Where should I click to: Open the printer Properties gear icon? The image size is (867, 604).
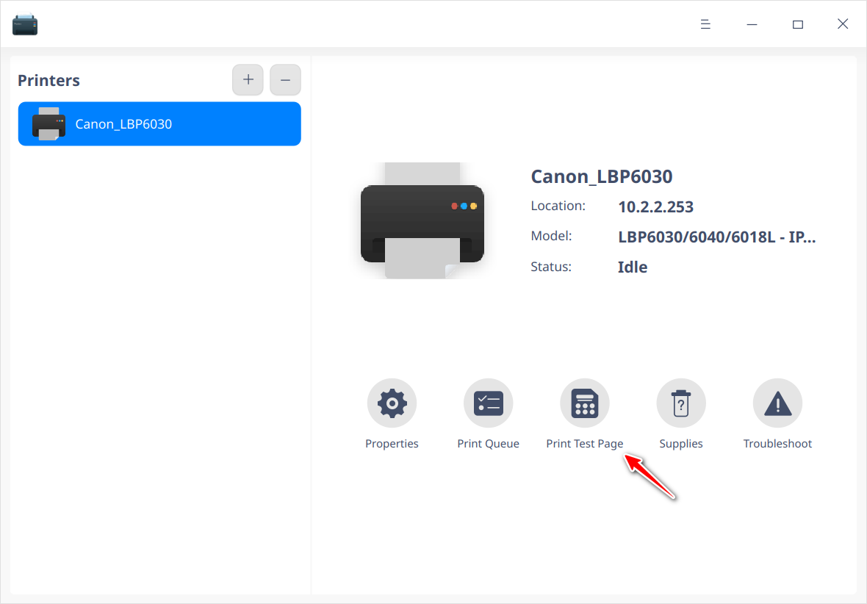392,403
